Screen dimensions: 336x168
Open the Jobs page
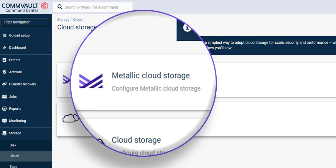click(13, 96)
